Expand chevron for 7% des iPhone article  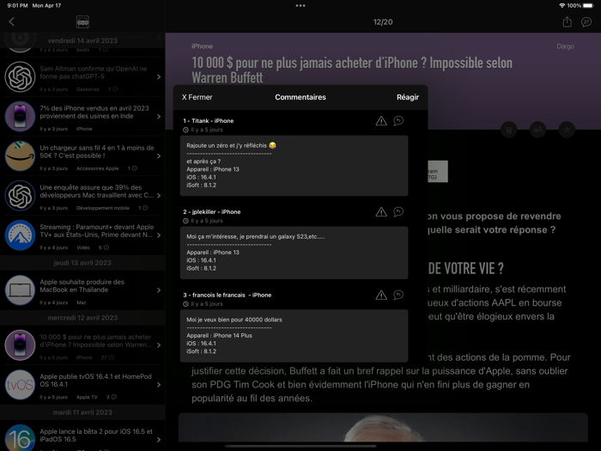coord(159,117)
